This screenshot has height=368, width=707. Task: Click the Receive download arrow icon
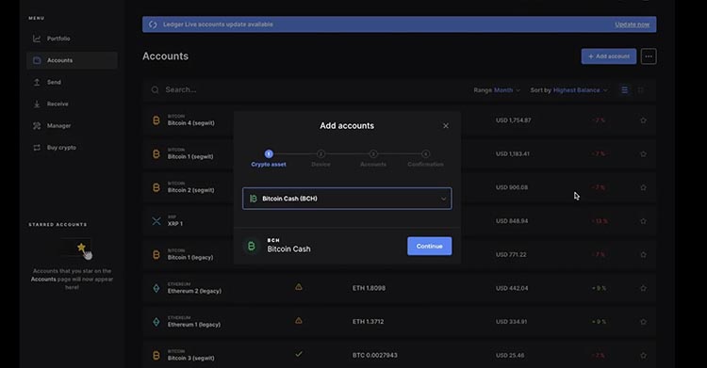pos(37,104)
